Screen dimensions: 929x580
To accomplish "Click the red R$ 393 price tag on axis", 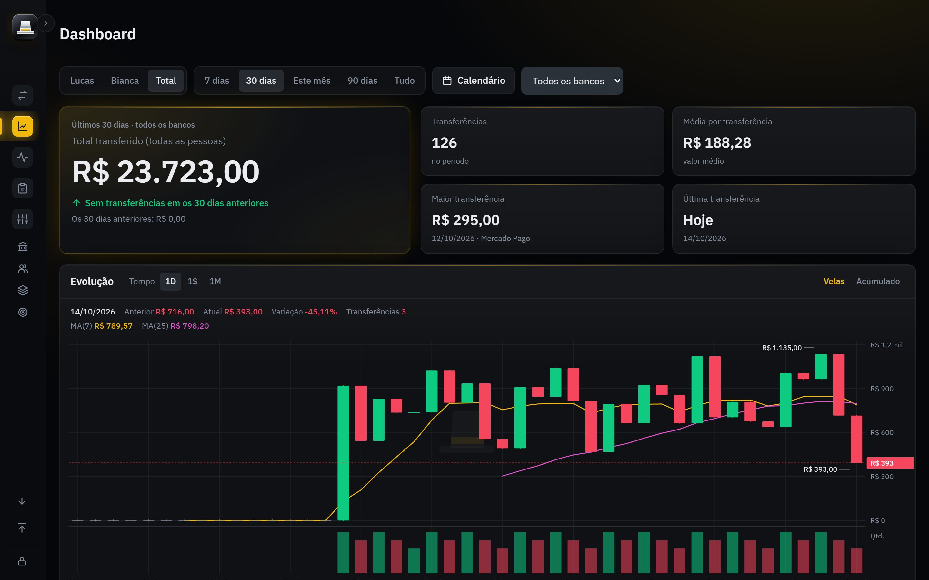I will 890,463.
